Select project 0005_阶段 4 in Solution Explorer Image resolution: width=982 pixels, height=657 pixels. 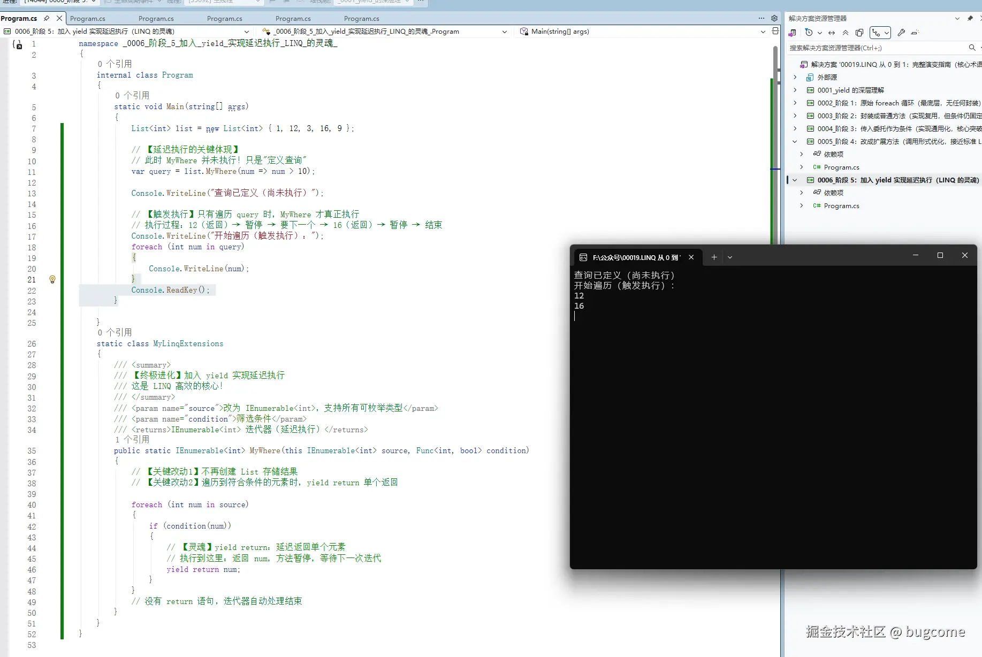pos(899,141)
